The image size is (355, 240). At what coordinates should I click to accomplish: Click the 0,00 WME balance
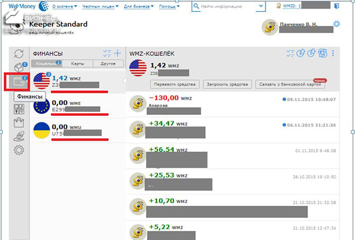click(x=66, y=103)
